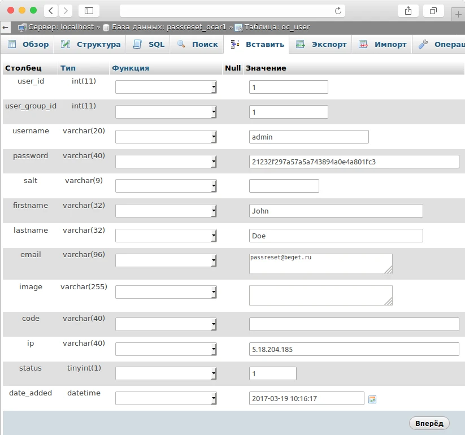This screenshot has height=435, width=465.
Task: Open the SQL tab
Action: point(149,44)
